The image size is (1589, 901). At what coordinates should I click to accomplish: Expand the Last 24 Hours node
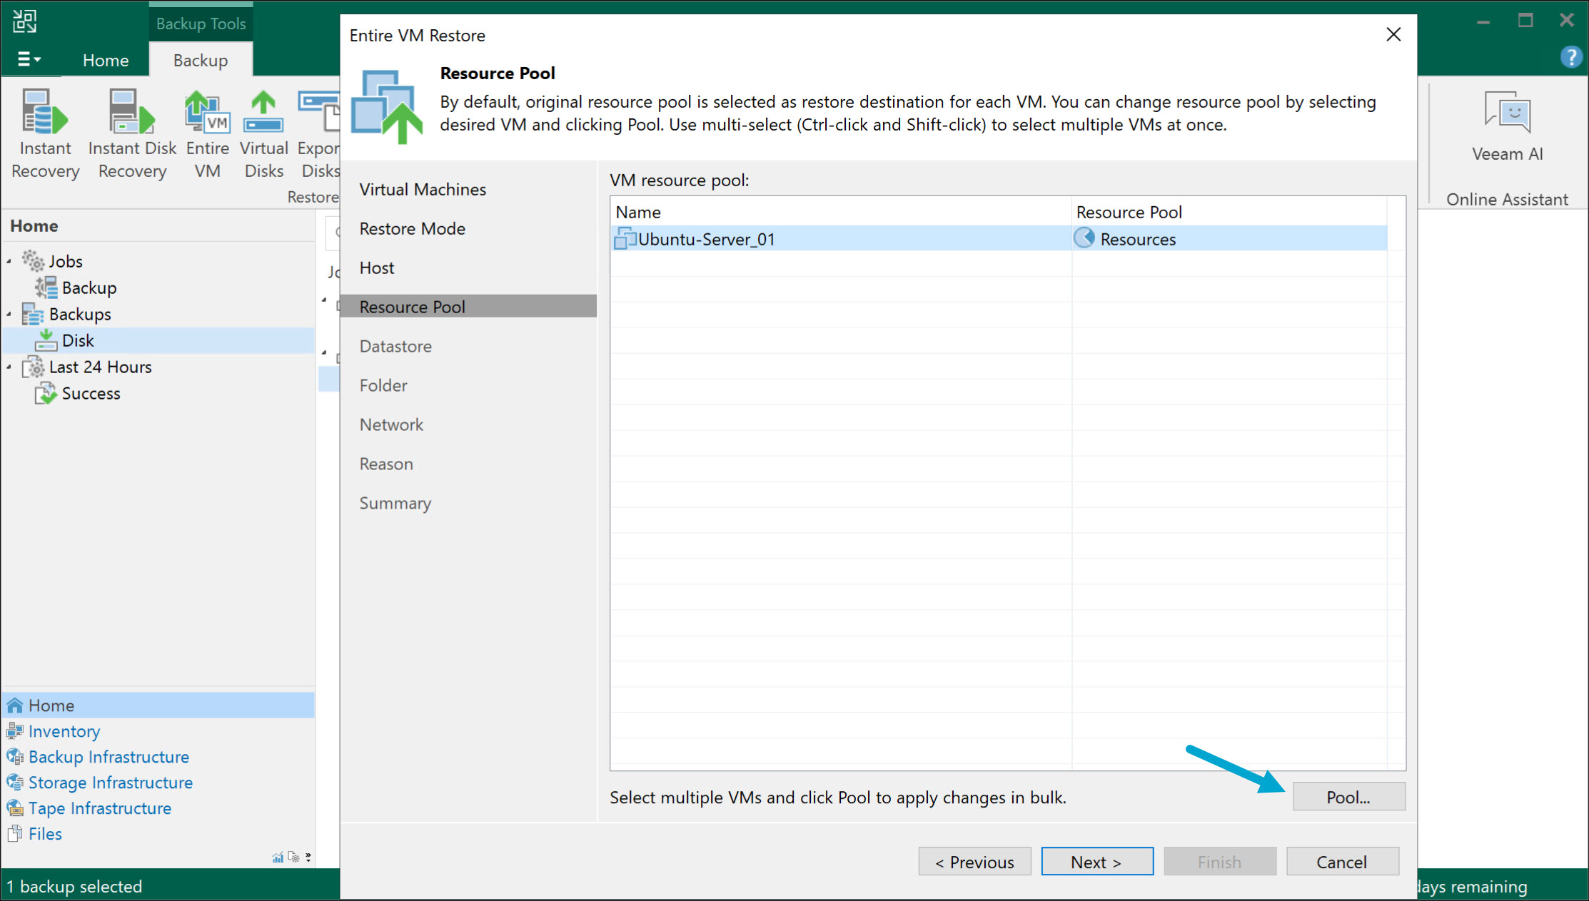tap(9, 367)
